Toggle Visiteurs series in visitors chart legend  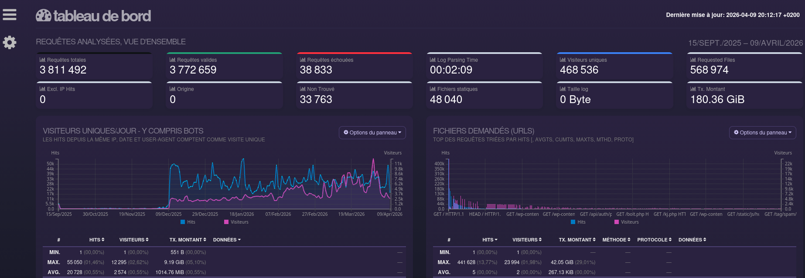[236, 222]
